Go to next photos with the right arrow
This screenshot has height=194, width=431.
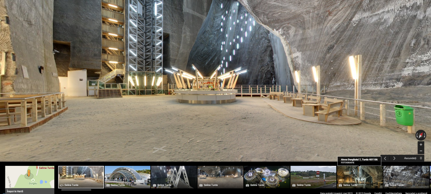point(394,158)
